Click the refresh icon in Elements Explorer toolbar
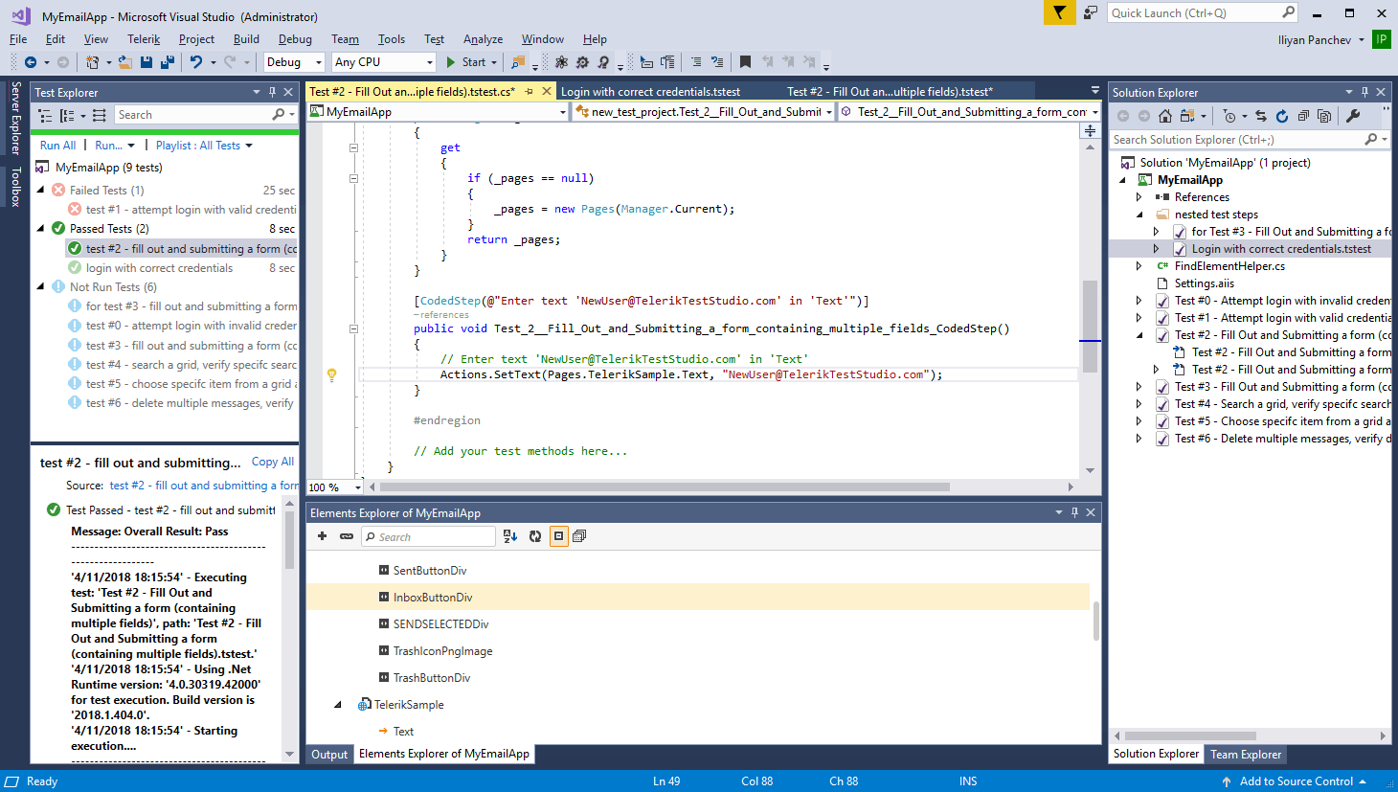Screen dimensions: 1398x792 (x=535, y=536)
